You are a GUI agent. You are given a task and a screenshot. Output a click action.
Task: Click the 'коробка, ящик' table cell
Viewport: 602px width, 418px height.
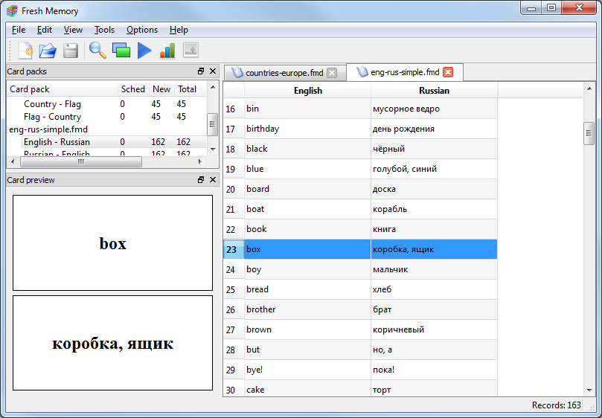click(x=434, y=249)
